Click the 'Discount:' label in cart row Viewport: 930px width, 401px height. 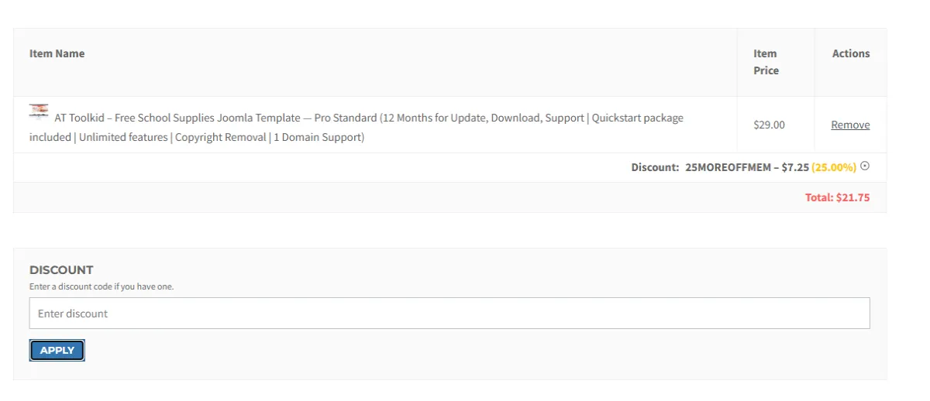655,167
